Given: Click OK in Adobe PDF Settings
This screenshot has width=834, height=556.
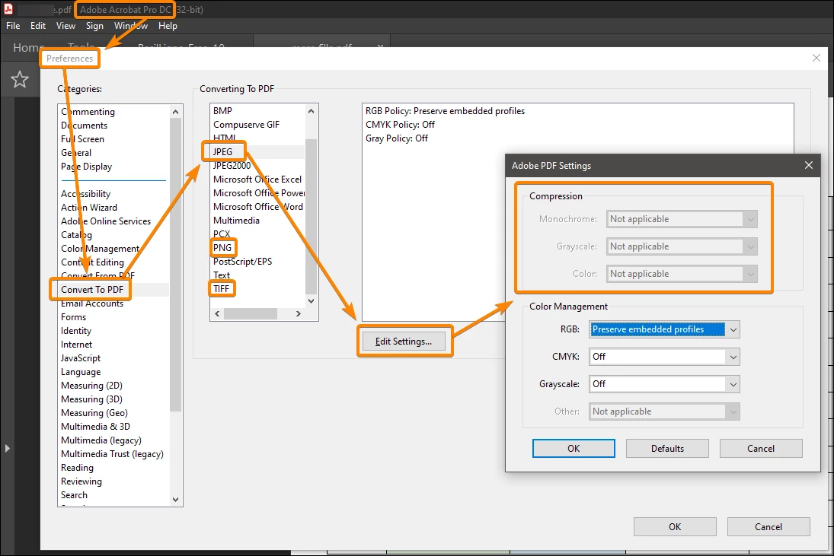Looking at the screenshot, I should tap(574, 448).
